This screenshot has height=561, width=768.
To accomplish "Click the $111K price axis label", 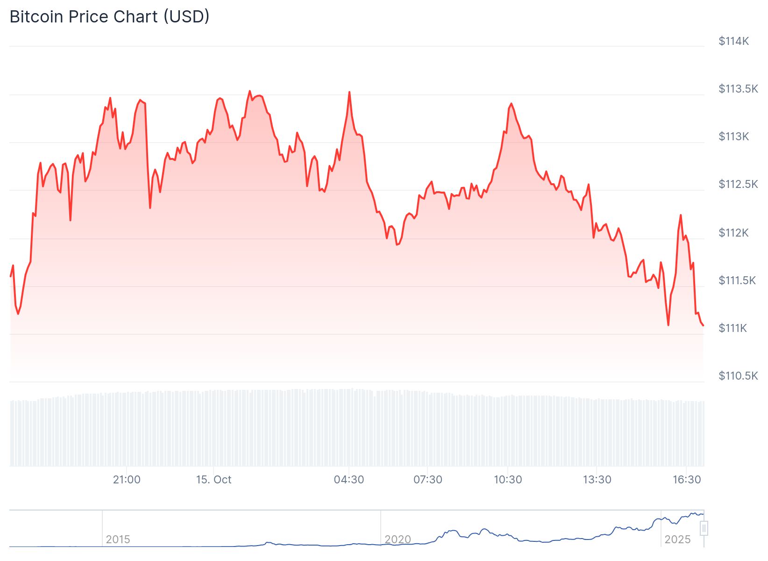I will [732, 328].
